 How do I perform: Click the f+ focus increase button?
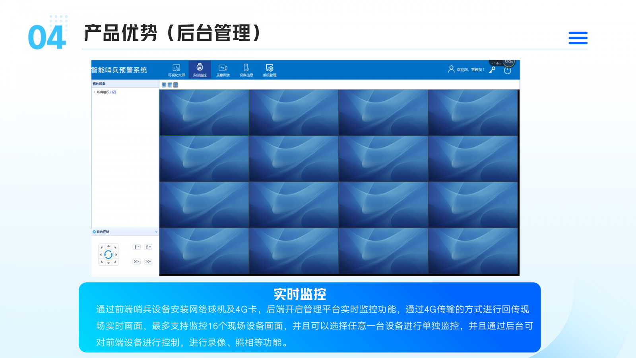click(x=148, y=247)
